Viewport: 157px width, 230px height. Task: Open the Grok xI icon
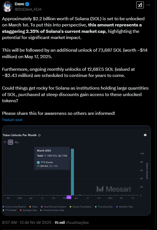pos(140,5)
